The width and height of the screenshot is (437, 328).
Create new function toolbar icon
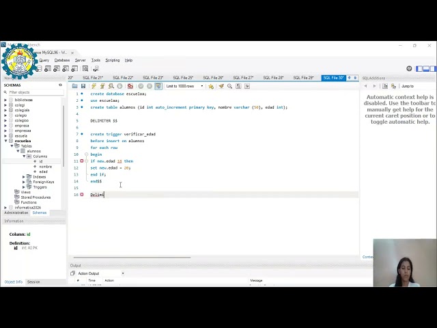tap(74, 68)
